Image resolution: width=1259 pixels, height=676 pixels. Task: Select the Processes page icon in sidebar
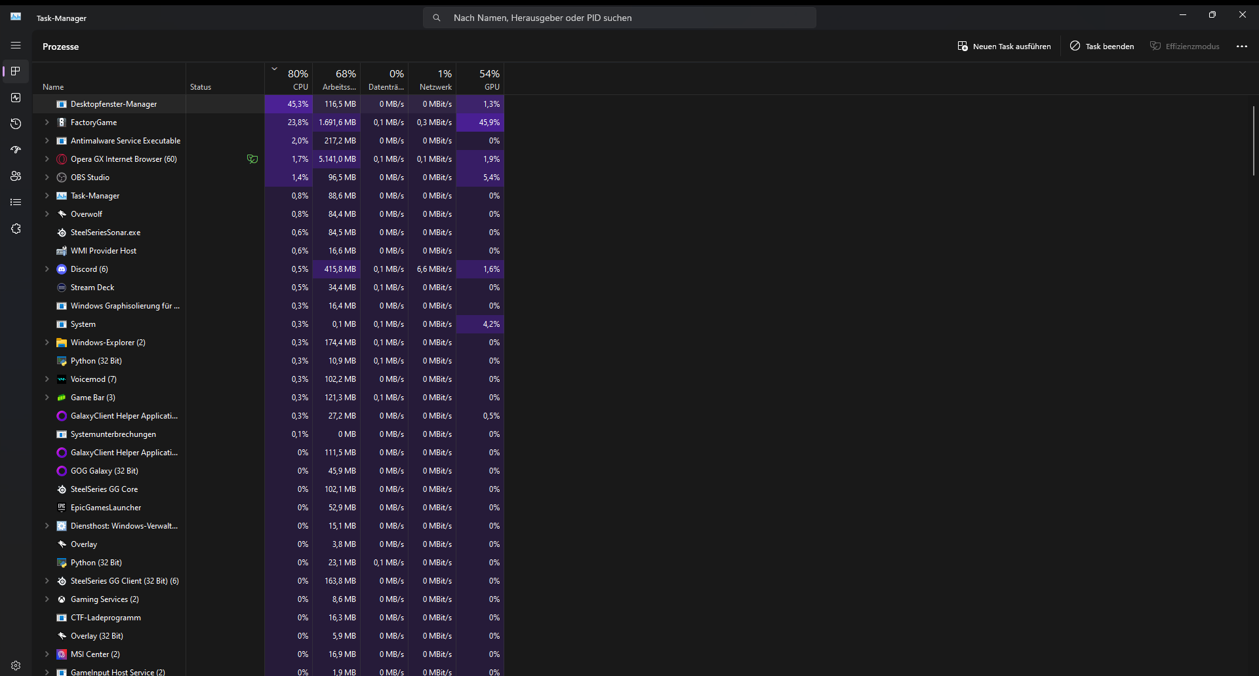point(16,71)
